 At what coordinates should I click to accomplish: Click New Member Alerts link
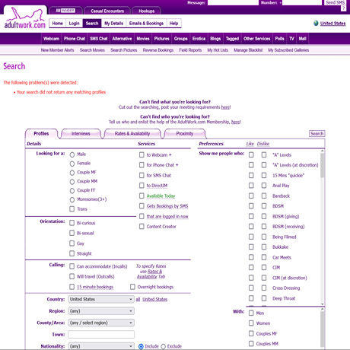tap(57, 50)
